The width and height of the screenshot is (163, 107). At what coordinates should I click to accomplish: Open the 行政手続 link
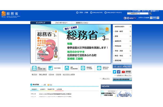[51, 75]
